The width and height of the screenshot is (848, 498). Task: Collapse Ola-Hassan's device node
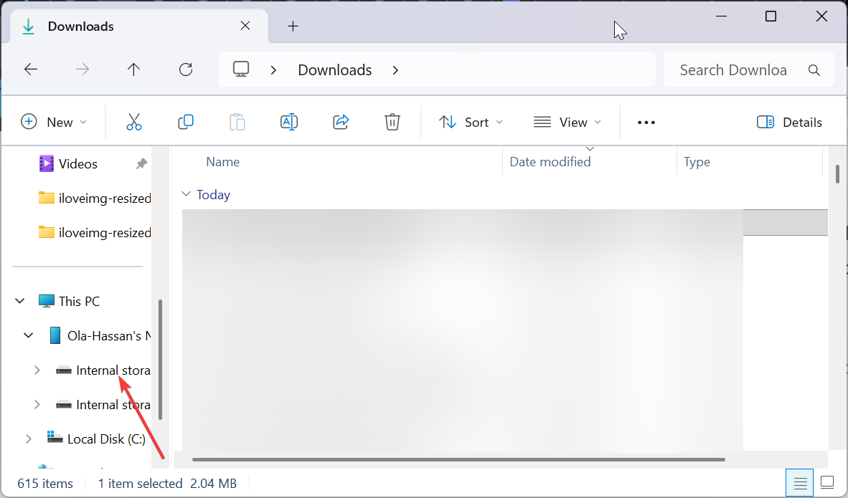click(28, 335)
